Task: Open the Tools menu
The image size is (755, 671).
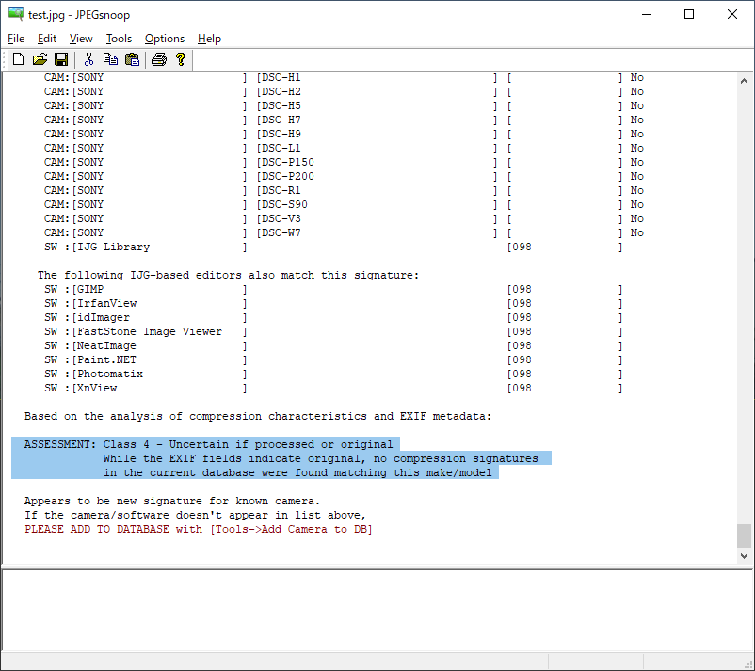Action: (x=119, y=39)
